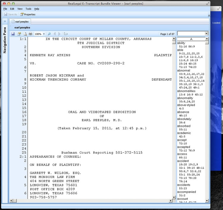Select index word 'accident'
Screen dimensions: 223x210
point(183,161)
